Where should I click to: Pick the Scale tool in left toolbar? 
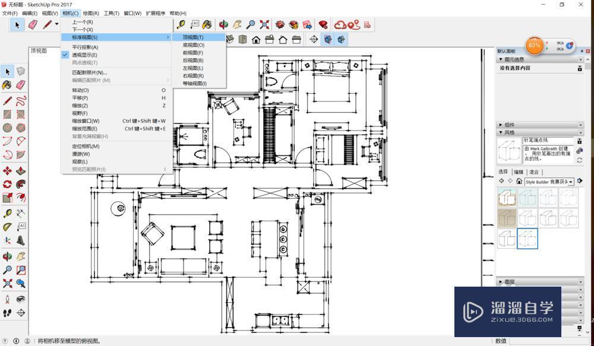tap(7, 198)
